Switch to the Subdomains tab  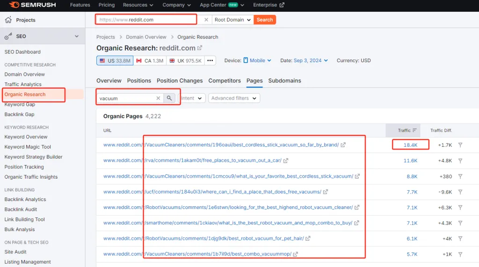click(285, 80)
